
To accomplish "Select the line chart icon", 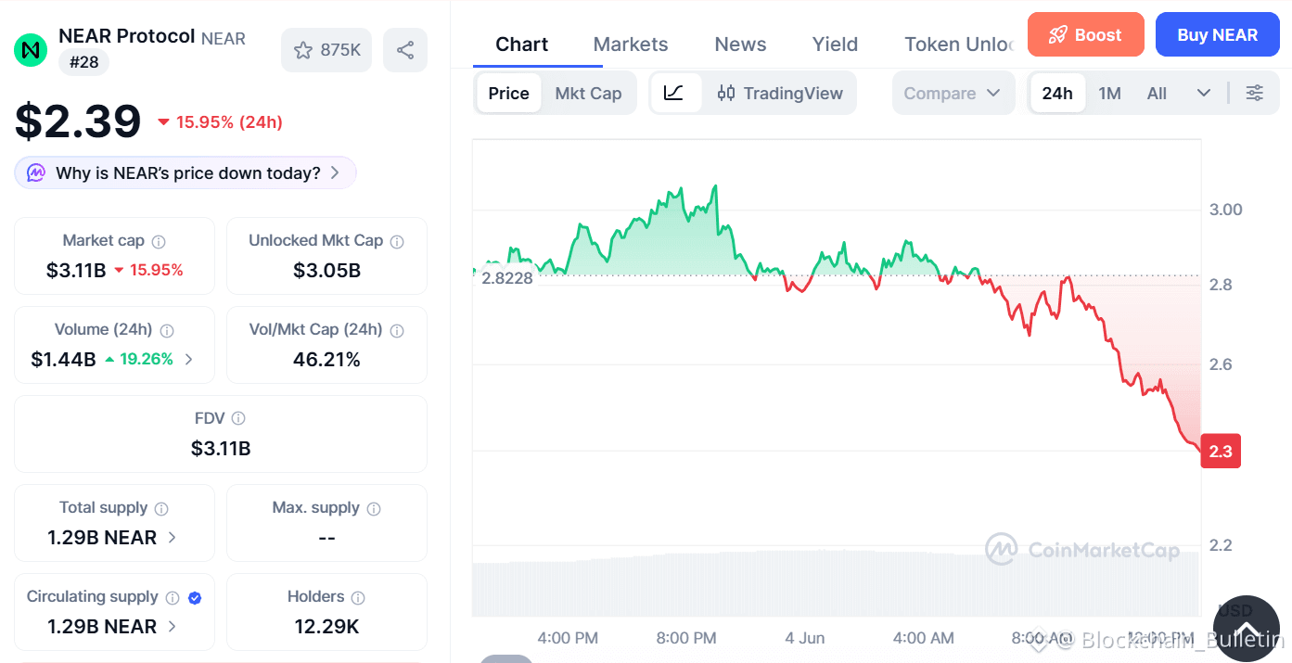I will pyautogui.click(x=675, y=93).
